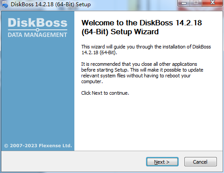Click the '© 2007-2023 Flexense Ltd.' copyright text

(38, 146)
